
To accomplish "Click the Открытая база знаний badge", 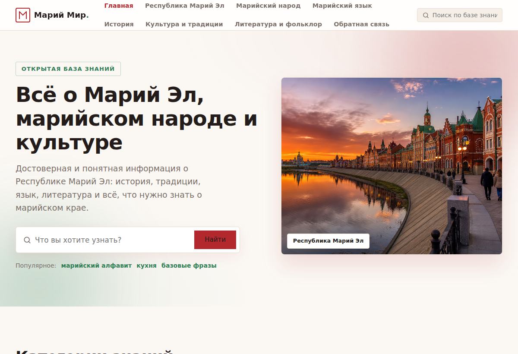I will (x=68, y=69).
